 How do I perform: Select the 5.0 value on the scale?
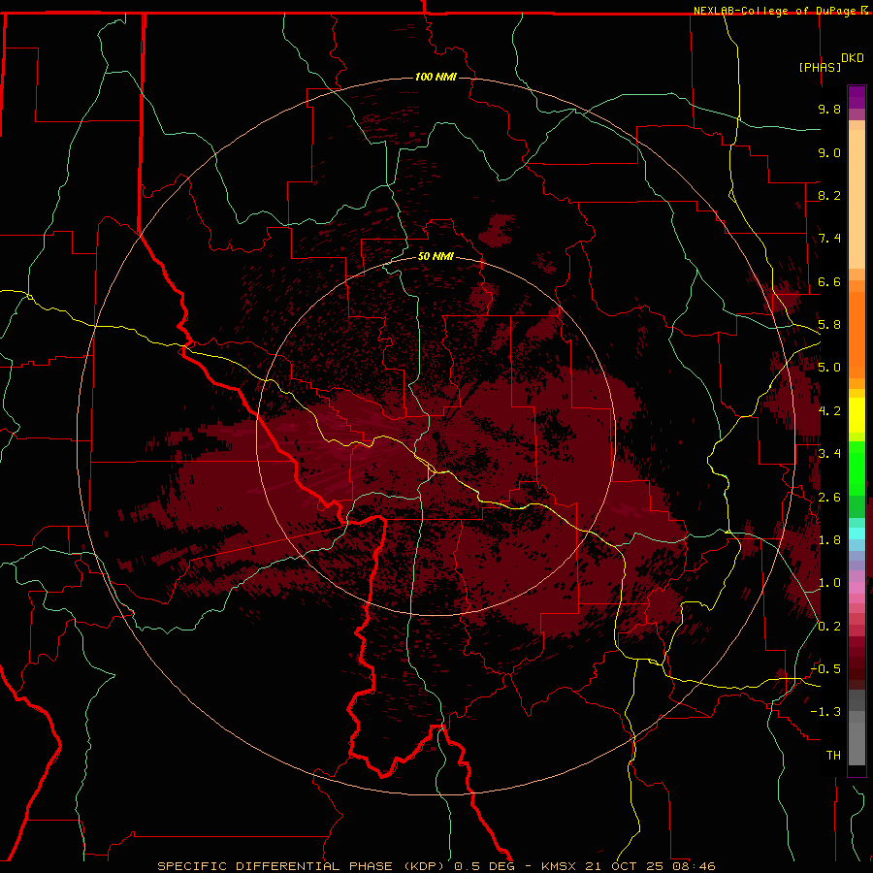click(x=829, y=368)
